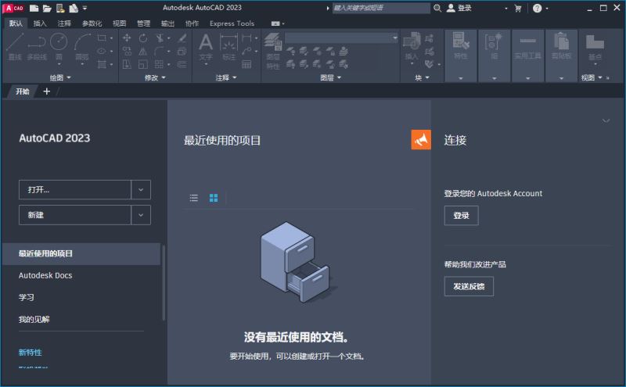The width and height of the screenshot is (626, 387).
Task: Click the New file icon in quick access toolbar
Action: click(34, 8)
